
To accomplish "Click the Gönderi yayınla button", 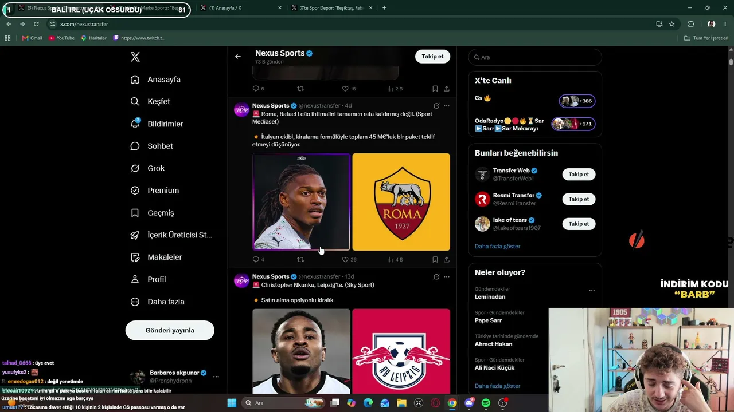I will tap(170, 330).
